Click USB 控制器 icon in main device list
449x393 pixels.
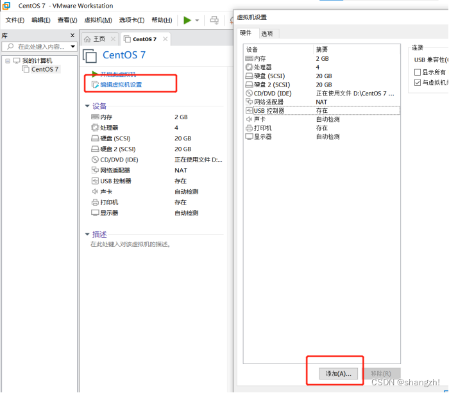[95, 181]
